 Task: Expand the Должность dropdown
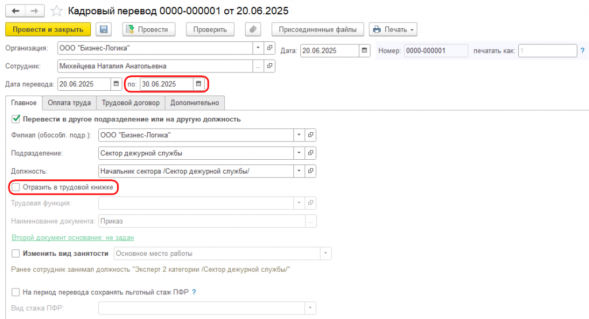coord(299,171)
